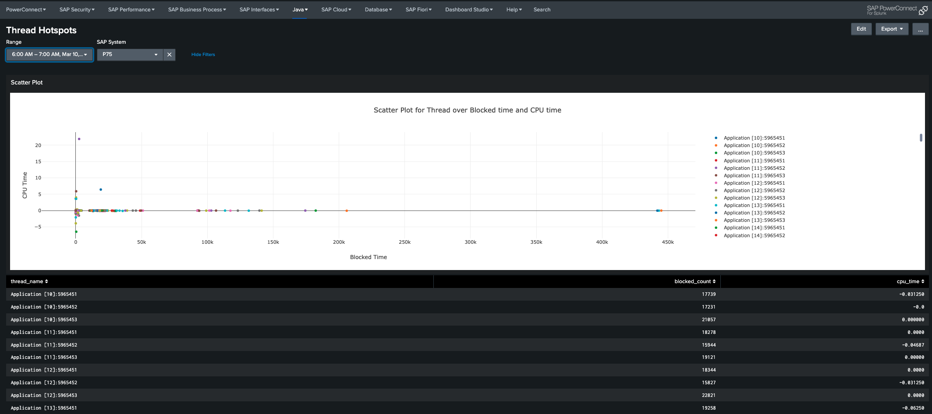Open the more options ellipsis button
Screen dimensions: 932x414
(x=920, y=29)
